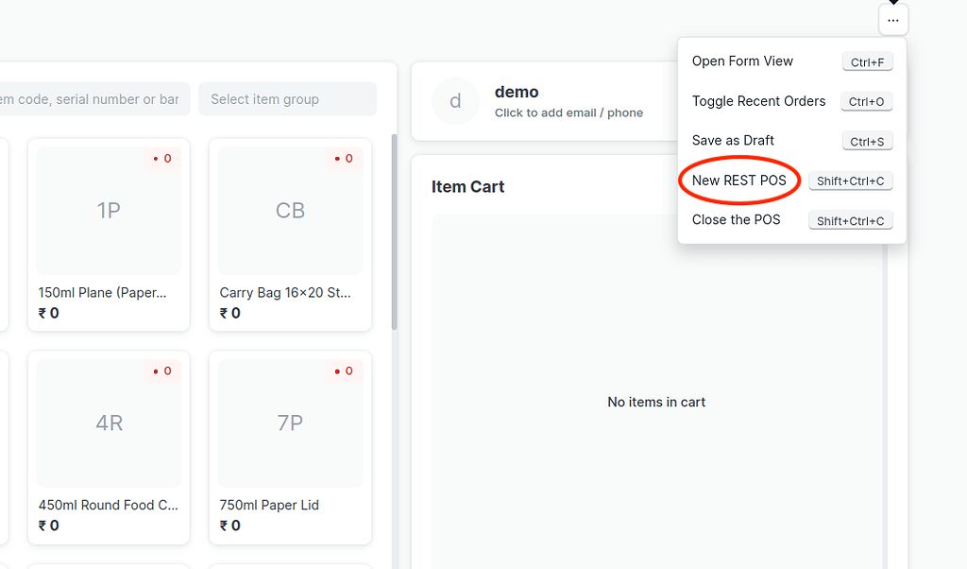
Task: Click the stock count badge on Carry Bag item
Action: click(343, 159)
